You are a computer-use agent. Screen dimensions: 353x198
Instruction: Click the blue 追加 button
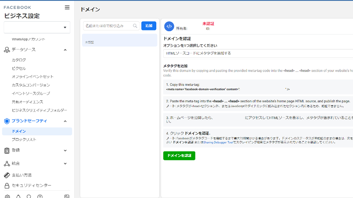pos(149,26)
